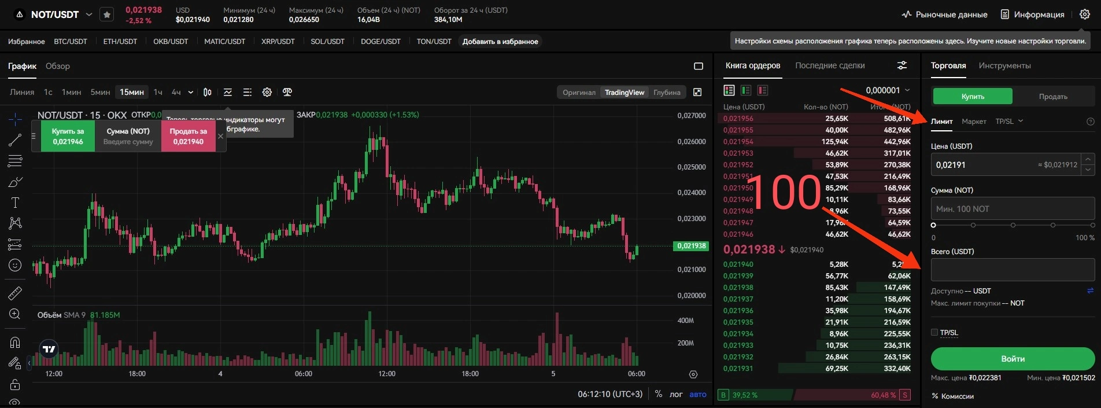
Task: Open the emoji icons tool
Action: point(15,265)
